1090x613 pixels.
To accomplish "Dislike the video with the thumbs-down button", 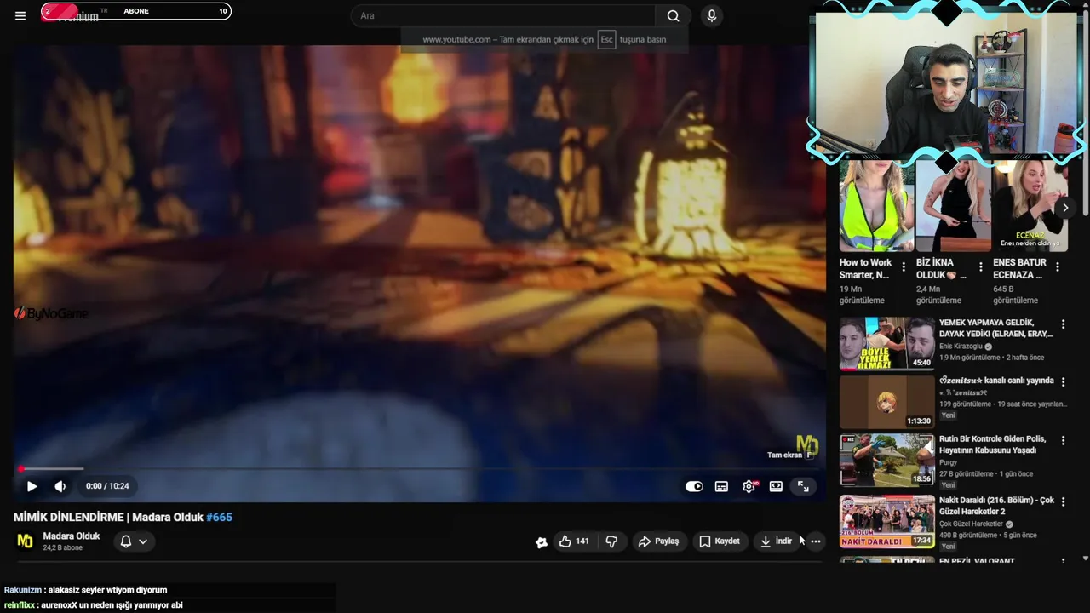I will [611, 541].
